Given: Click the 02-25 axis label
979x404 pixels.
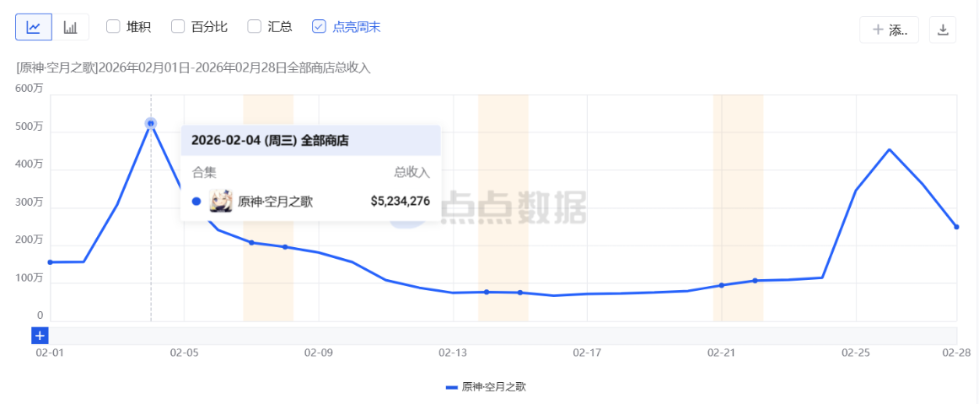Looking at the screenshot, I should pyautogui.click(x=855, y=353).
